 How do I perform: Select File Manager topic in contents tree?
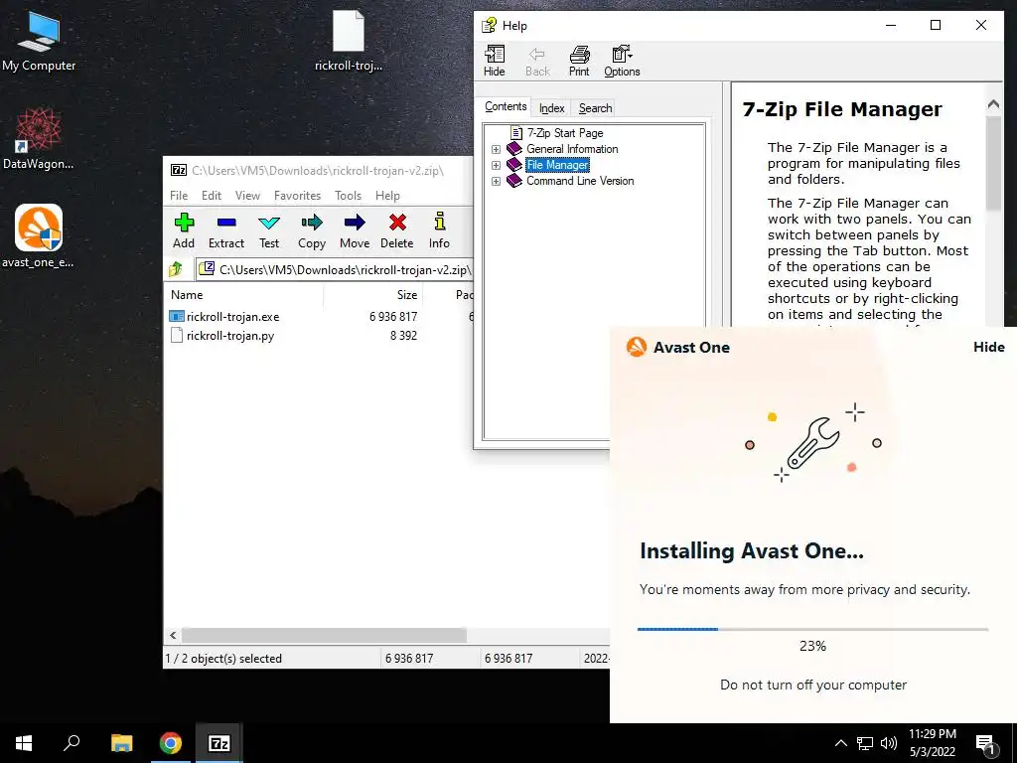(x=557, y=165)
